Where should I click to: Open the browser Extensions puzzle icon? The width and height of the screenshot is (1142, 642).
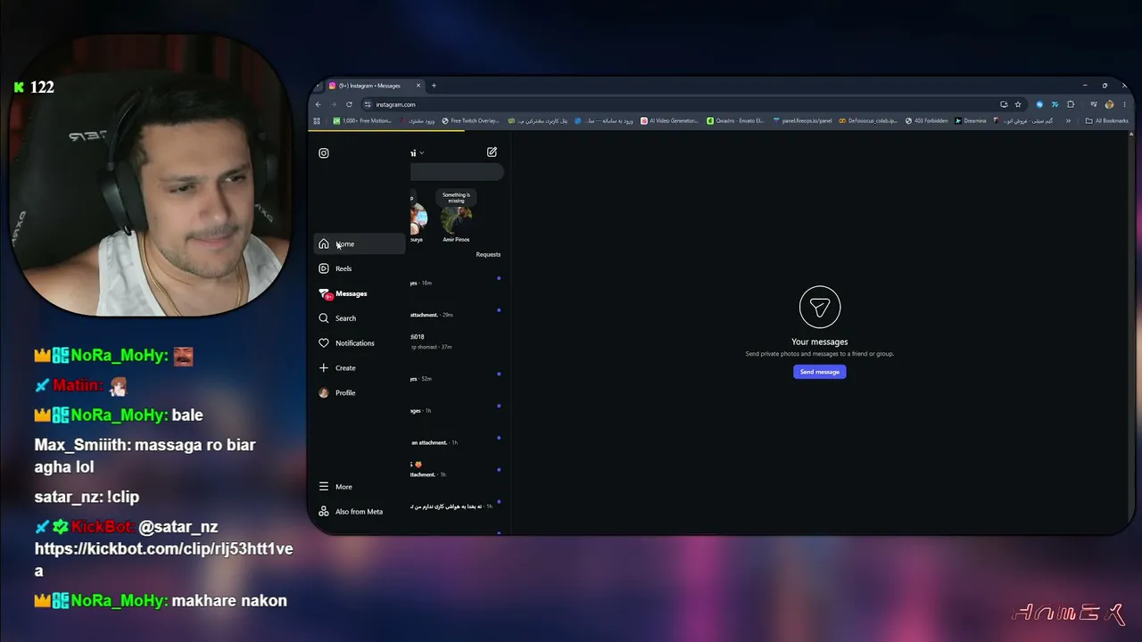click(x=1071, y=104)
